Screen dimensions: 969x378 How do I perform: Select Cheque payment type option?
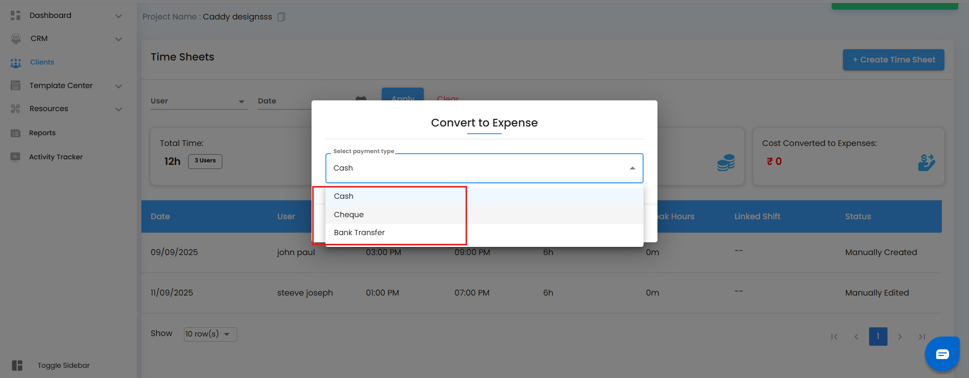click(348, 215)
